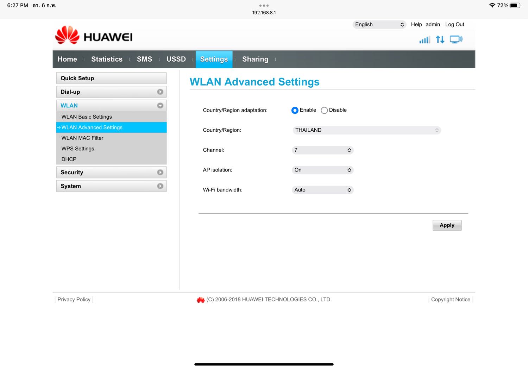Select the Enable radio for Country/Region adaptation

click(x=295, y=110)
